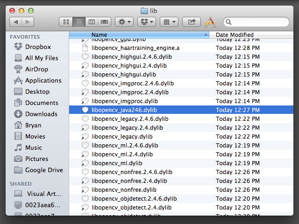Open the Arrange items dropdown
The width and height of the screenshot is (299, 224).
tap(169, 22)
